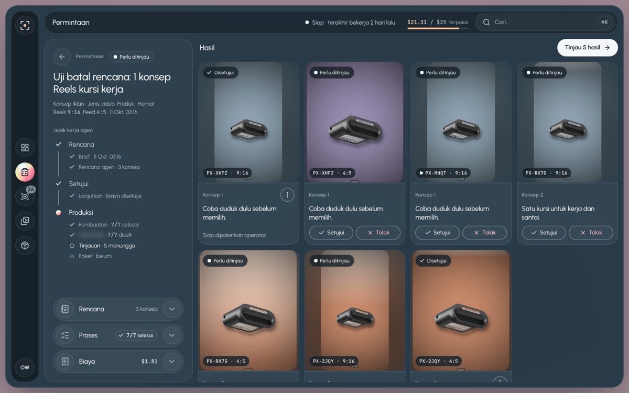This screenshot has width=629, height=393.
Task: Click the Tinjau 5 hasil button
Action: (x=588, y=48)
